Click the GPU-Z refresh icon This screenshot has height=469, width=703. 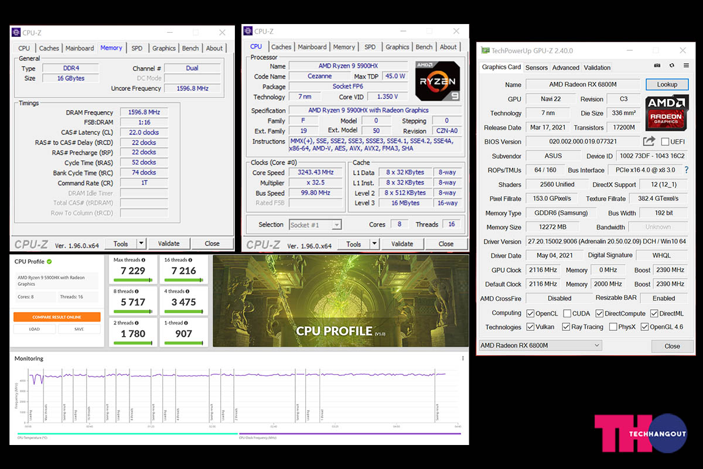coord(671,66)
